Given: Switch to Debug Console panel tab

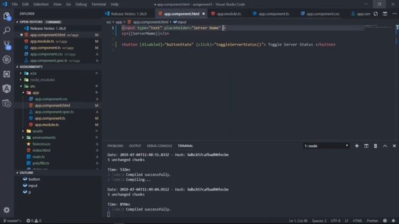Looking at the screenshot, I should point(160,146).
